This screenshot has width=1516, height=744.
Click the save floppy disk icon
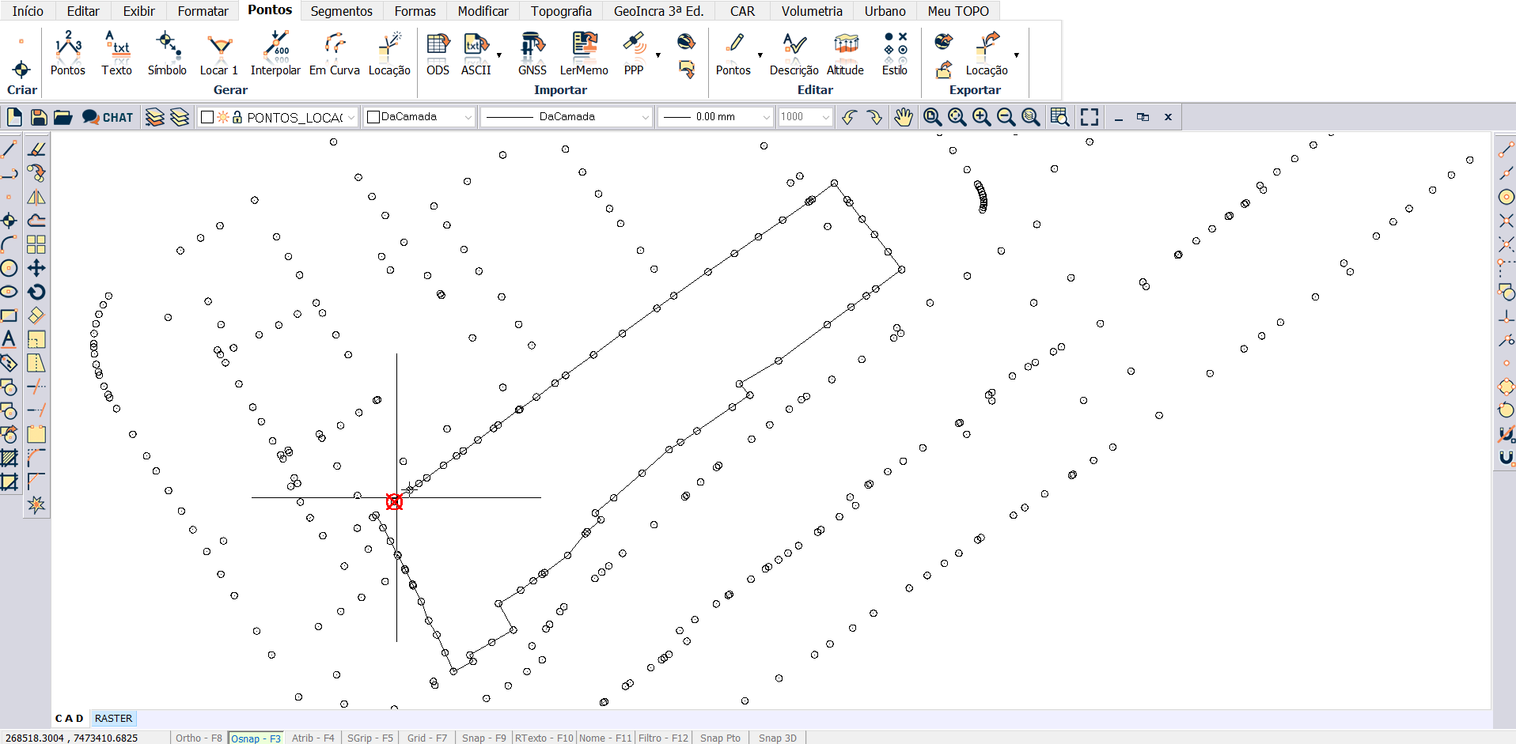point(39,117)
